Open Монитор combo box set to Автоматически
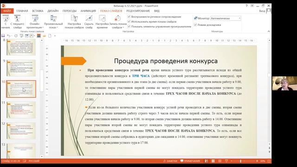The width and height of the screenshot is (297, 167). click(x=226, y=19)
